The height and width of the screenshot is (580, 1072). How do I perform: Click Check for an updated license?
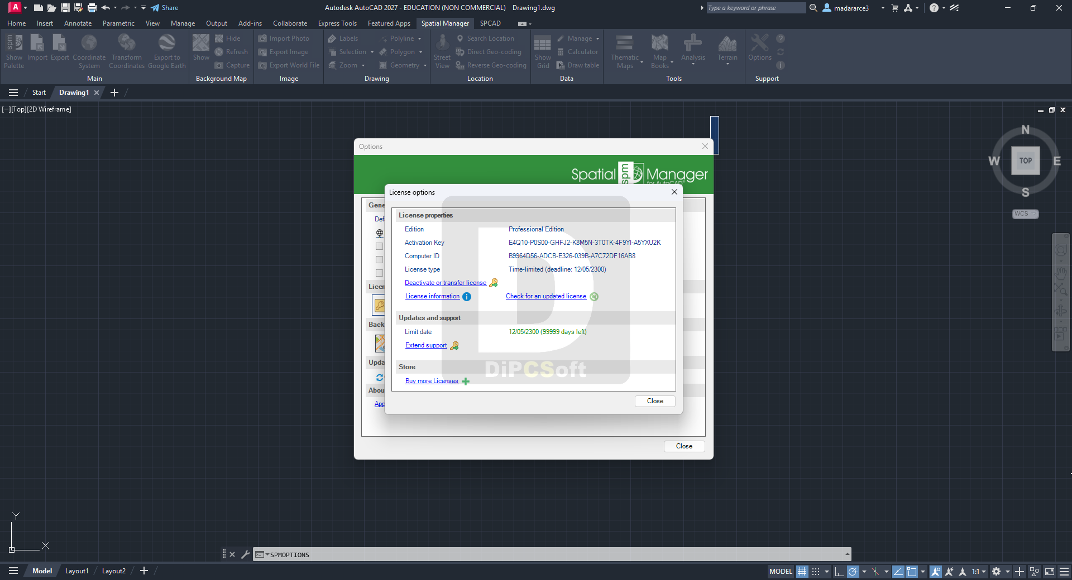pyautogui.click(x=546, y=296)
